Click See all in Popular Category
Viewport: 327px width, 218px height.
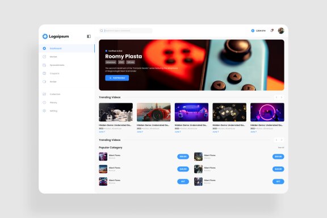pos(281,148)
